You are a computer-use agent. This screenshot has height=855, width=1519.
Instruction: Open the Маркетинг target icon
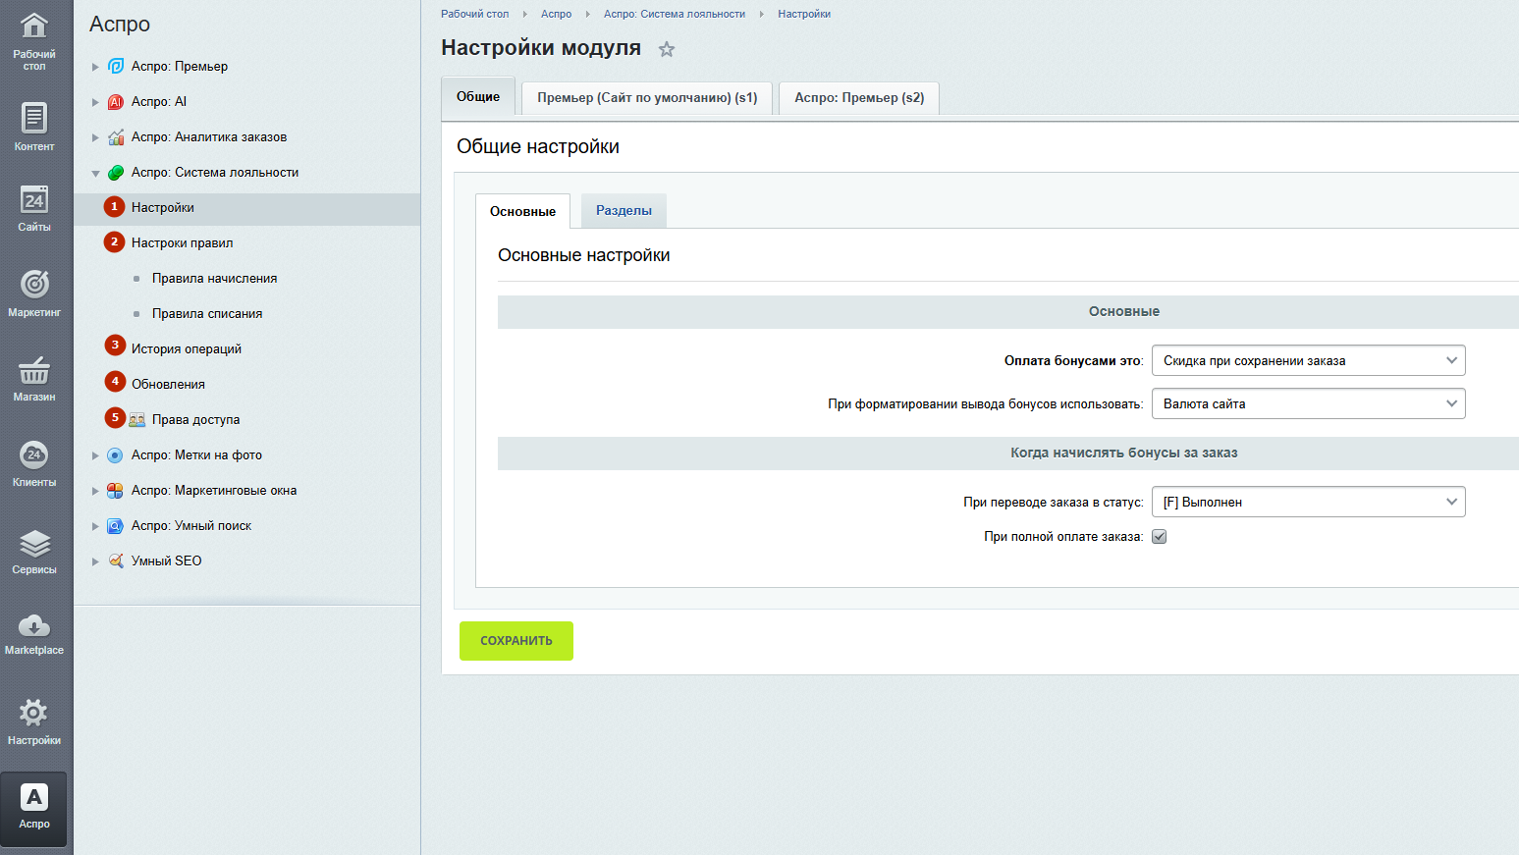click(x=34, y=285)
